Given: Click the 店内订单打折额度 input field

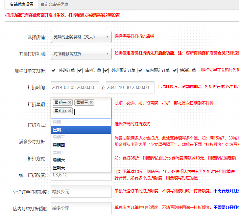Looking at the screenshot, I should pos(81,208).
